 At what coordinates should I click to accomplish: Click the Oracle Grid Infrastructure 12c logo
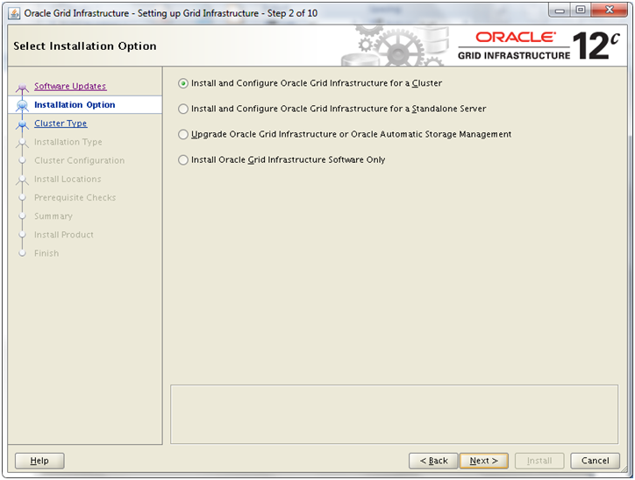(539, 46)
